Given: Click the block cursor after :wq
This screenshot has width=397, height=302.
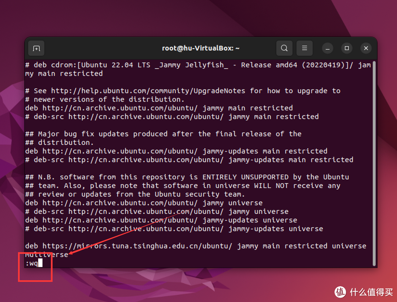Looking at the screenshot, I should pyautogui.click(x=40, y=263).
